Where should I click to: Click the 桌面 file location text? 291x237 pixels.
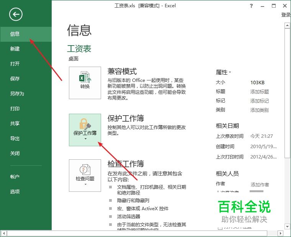(x=74, y=59)
